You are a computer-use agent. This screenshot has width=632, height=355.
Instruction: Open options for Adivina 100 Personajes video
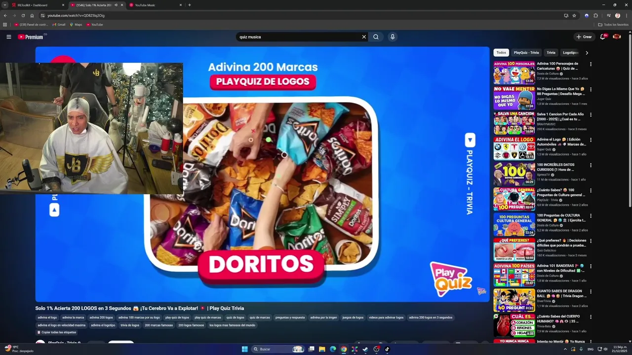tap(591, 64)
